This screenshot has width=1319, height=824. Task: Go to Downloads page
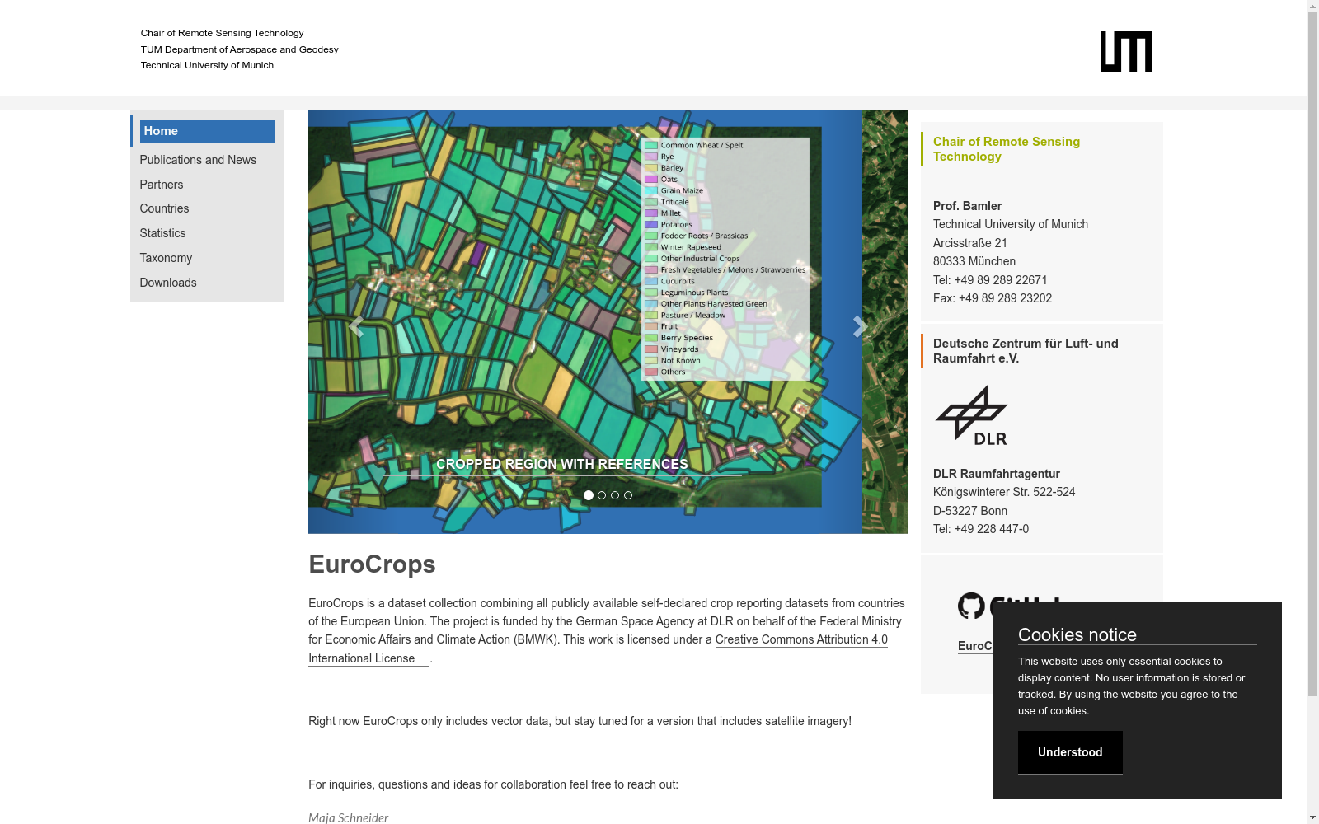pos(168,283)
